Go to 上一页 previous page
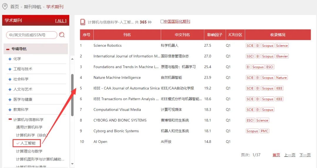 pyautogui.click(x=290, y=155)
